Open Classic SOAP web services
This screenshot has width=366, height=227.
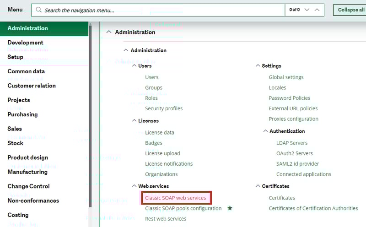coord(176,198)
